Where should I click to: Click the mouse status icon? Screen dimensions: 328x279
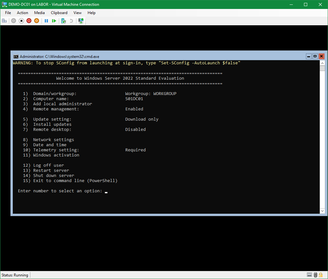(316, 275)
